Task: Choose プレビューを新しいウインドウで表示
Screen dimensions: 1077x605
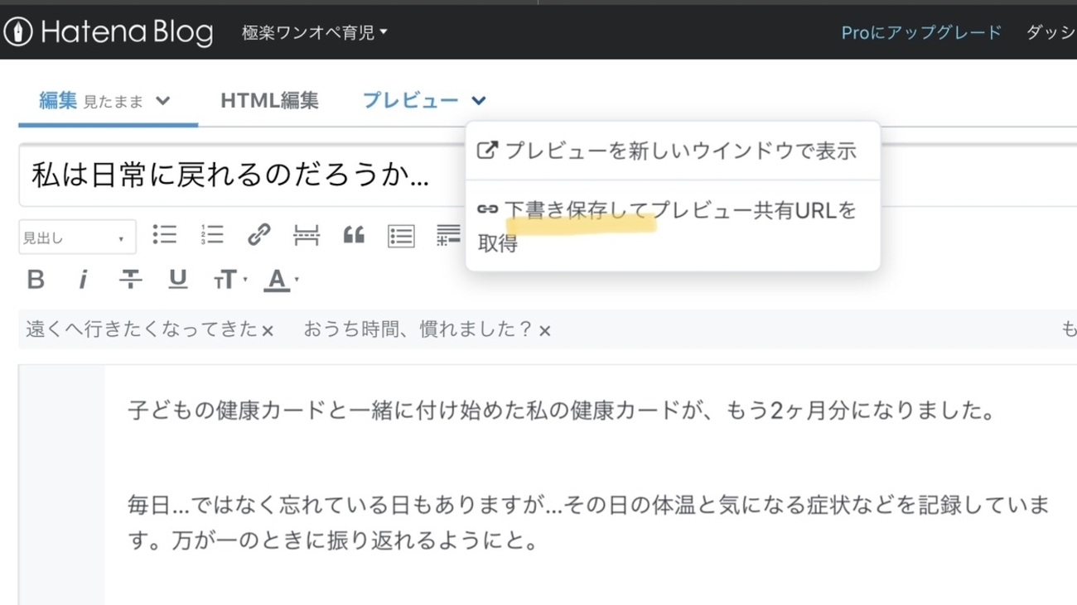Action: click(x=672, y=151)
